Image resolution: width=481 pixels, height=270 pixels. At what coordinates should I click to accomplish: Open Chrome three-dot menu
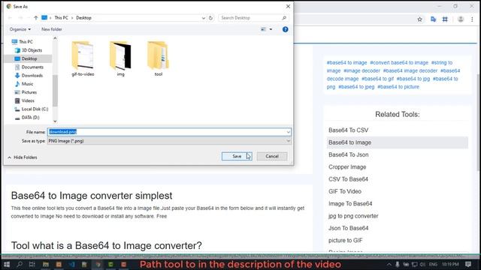pyautogui.click(x=472, y=19)
